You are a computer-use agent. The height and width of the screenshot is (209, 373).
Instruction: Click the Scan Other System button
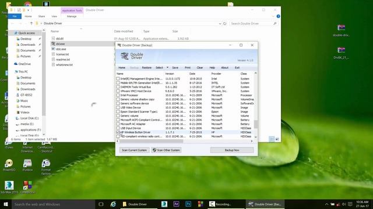click(166, 150)
